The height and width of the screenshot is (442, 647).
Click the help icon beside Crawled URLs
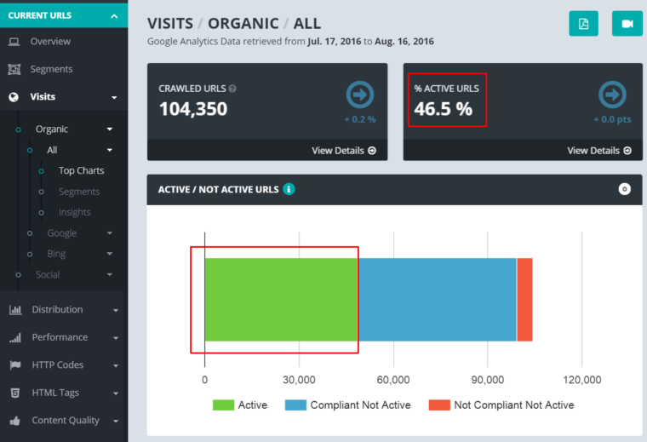232,89
